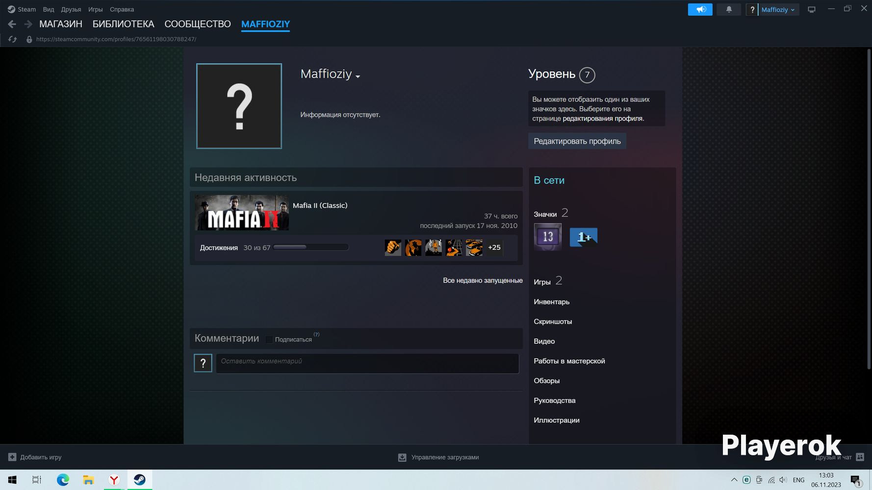Viewport: 872px width, 490px height.
Task: Open the Steam menu
Action: point(27,9)
